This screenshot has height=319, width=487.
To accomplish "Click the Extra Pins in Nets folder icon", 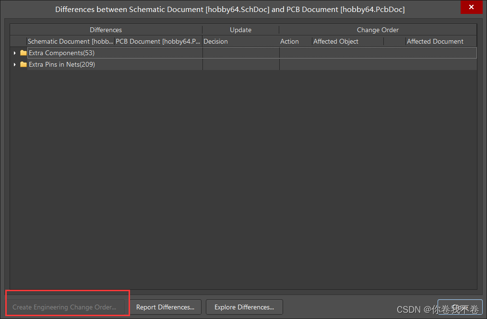I will 23,65.
